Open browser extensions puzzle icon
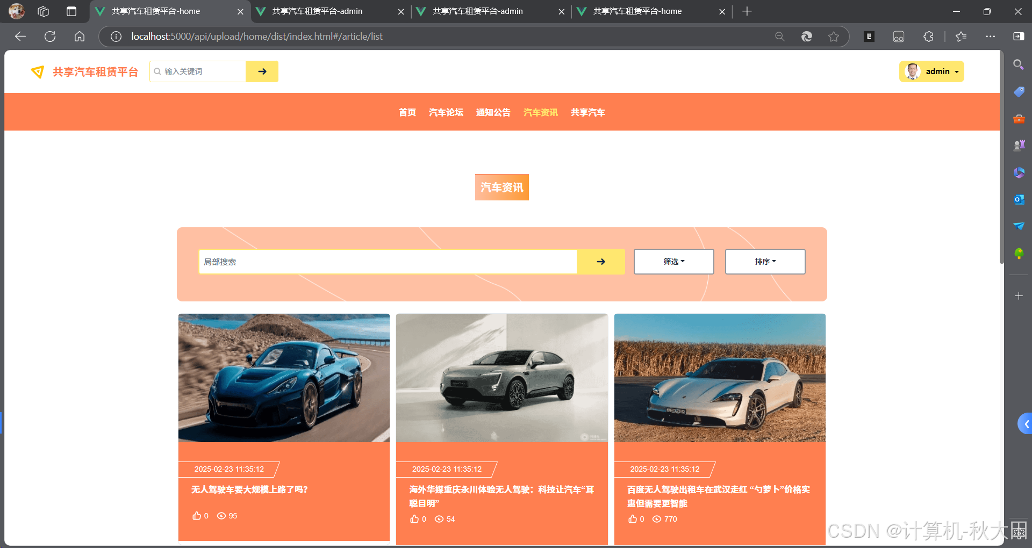Image resolution: width=1032 pixels, height=548 pixels. pyautogui.click(x=928, y=37)
